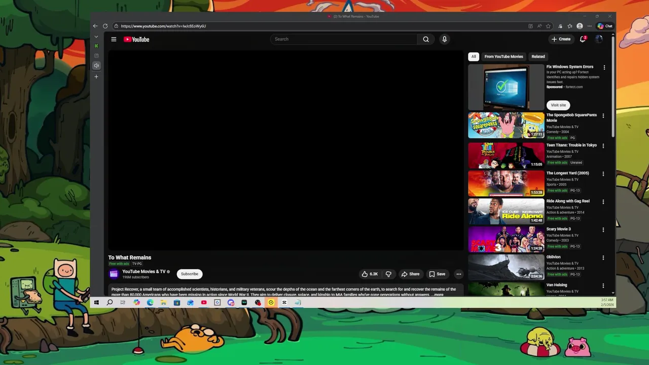Viewport: 649px width, 365px height.
Task: Open options menu for Scary Movie 3
Action: pos(603,230)
